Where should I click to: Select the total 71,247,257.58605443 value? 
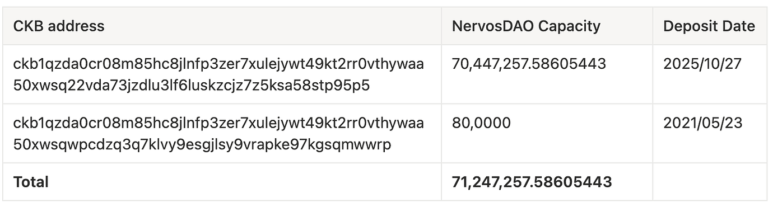coord(532,182)
